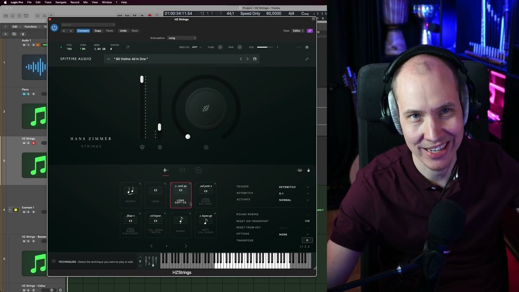Open the Keyswitch D-1 dropdown
519x292 pixels.
tap(294, 193)
